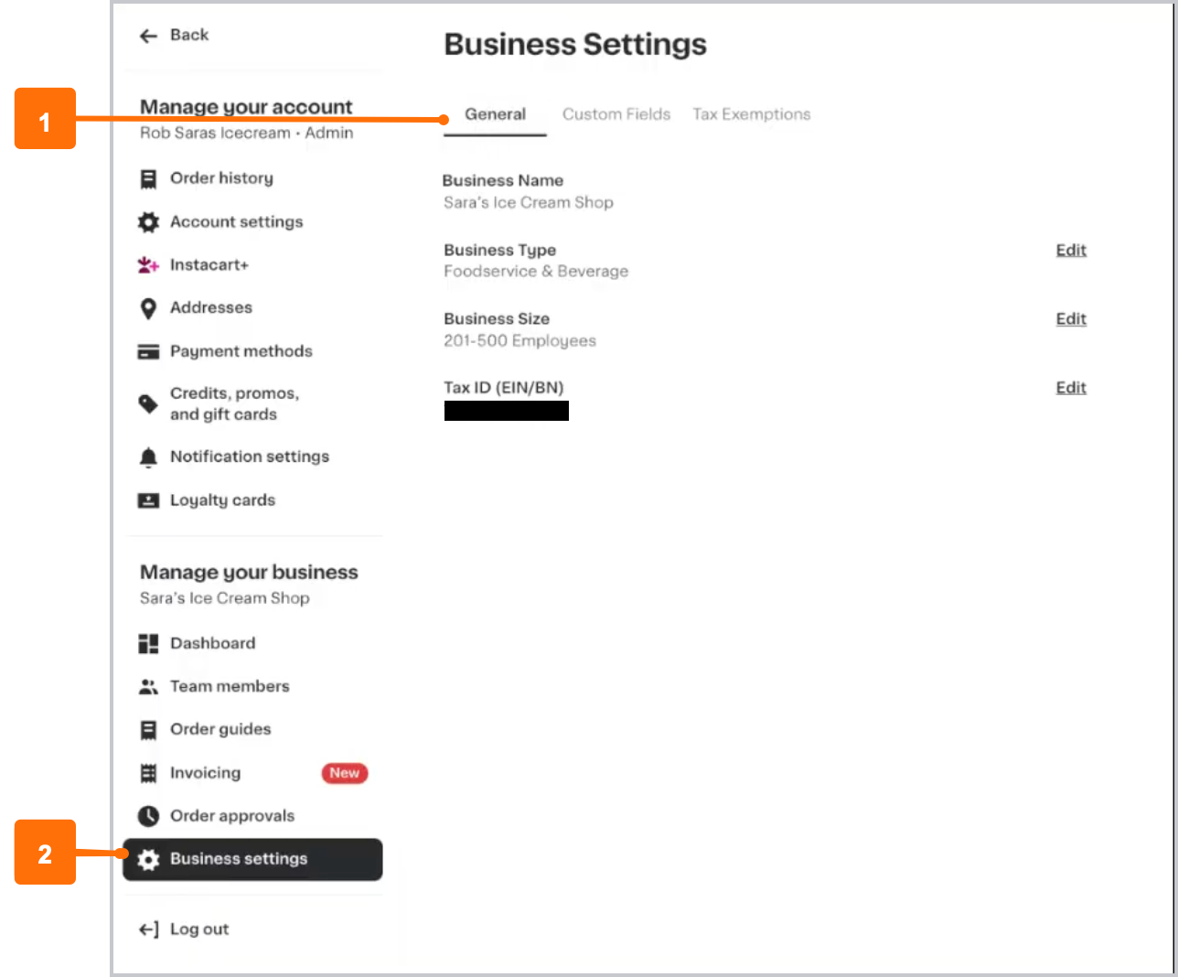Select the Payment methods card icon

148,351
